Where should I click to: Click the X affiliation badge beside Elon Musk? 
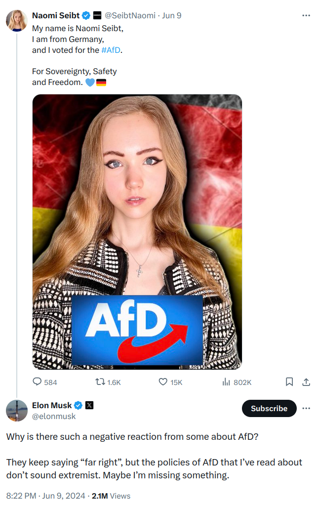click(x=89, y=405)
